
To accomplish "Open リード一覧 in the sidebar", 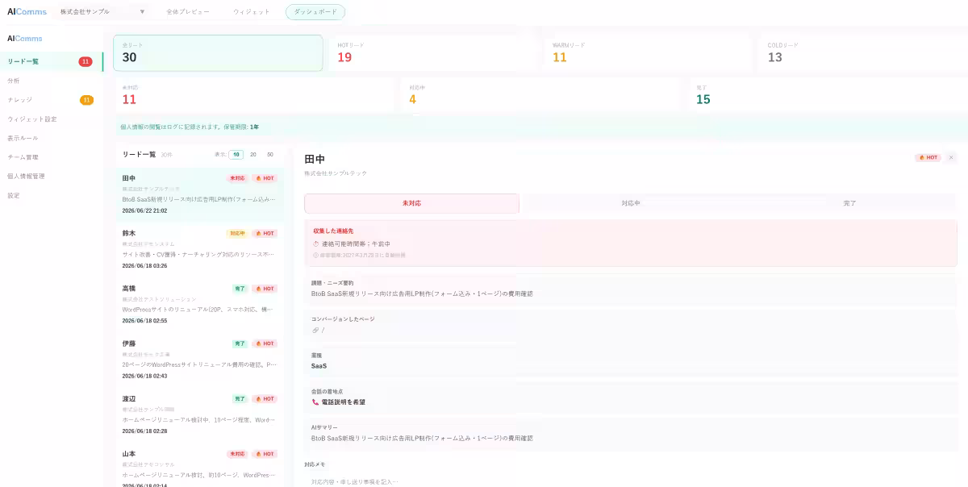I will click(x=52, y=61).
